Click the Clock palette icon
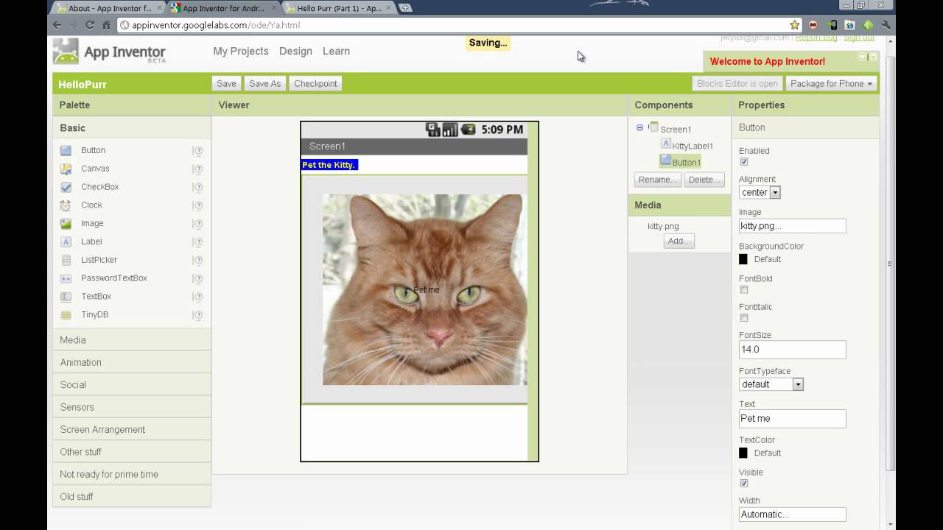The width and height of the screenshot is (943, 530). (x=66, y=205)
